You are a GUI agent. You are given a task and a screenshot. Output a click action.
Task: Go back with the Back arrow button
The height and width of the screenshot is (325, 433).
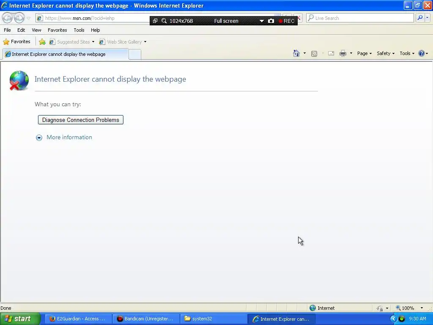click(x=8, y=18)
